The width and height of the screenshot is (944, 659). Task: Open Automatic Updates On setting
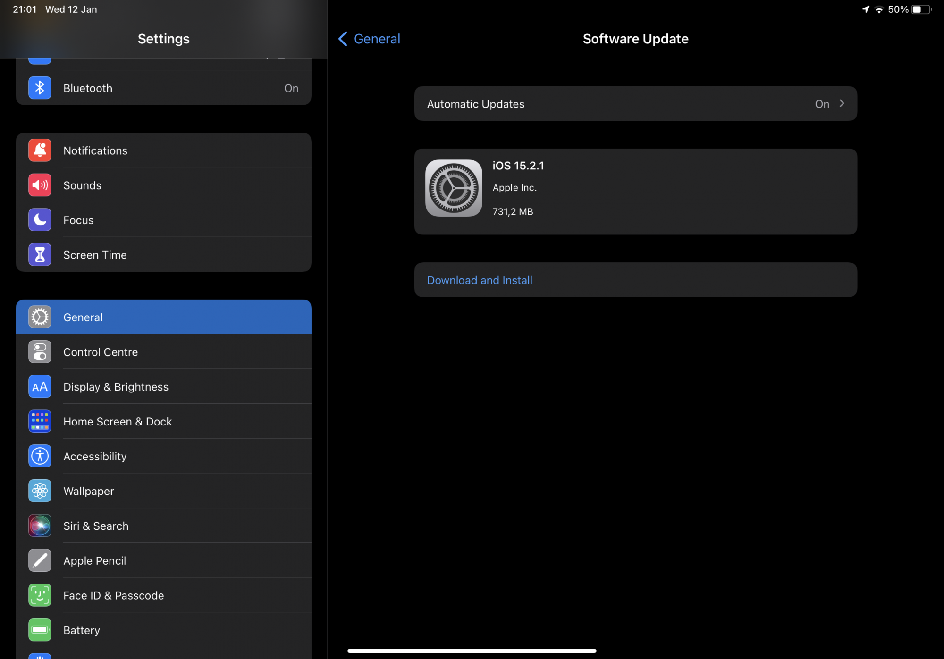[822, 104]
